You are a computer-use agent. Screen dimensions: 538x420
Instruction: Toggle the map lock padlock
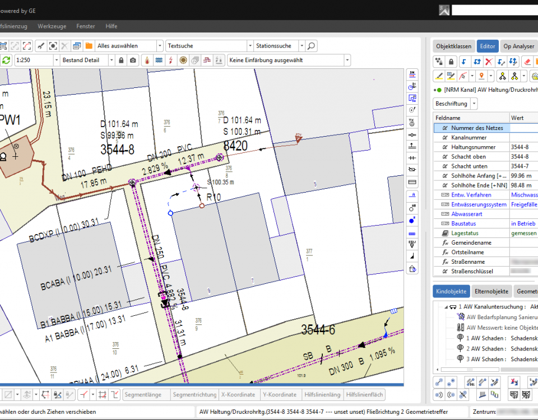pyautogui.click(x=120, y=60)
